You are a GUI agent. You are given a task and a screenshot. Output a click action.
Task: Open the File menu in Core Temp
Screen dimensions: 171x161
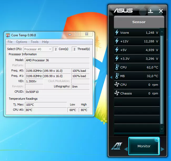tap(10, 42)
